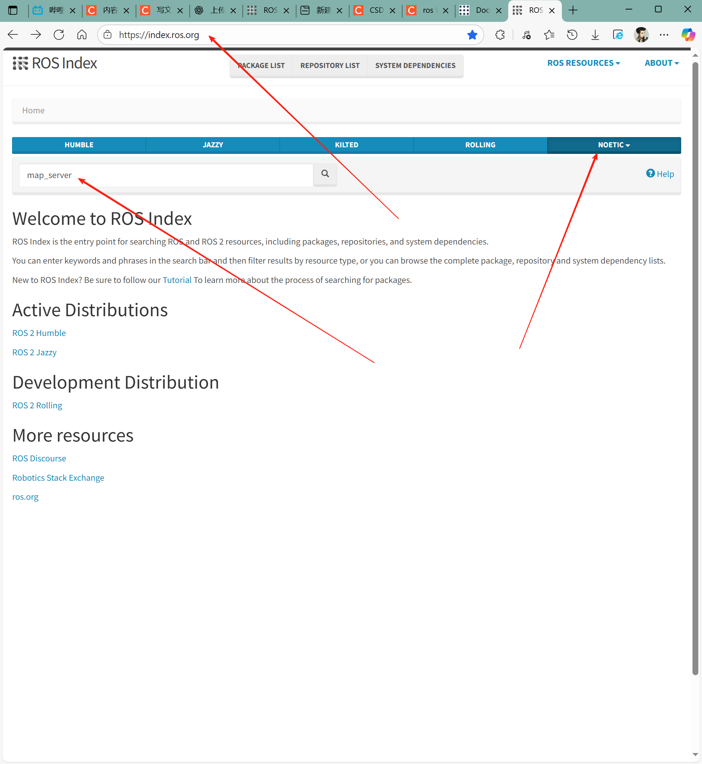Open the ros.org link
The height and width of the screenshot is (764, 702).
[26, 497]
